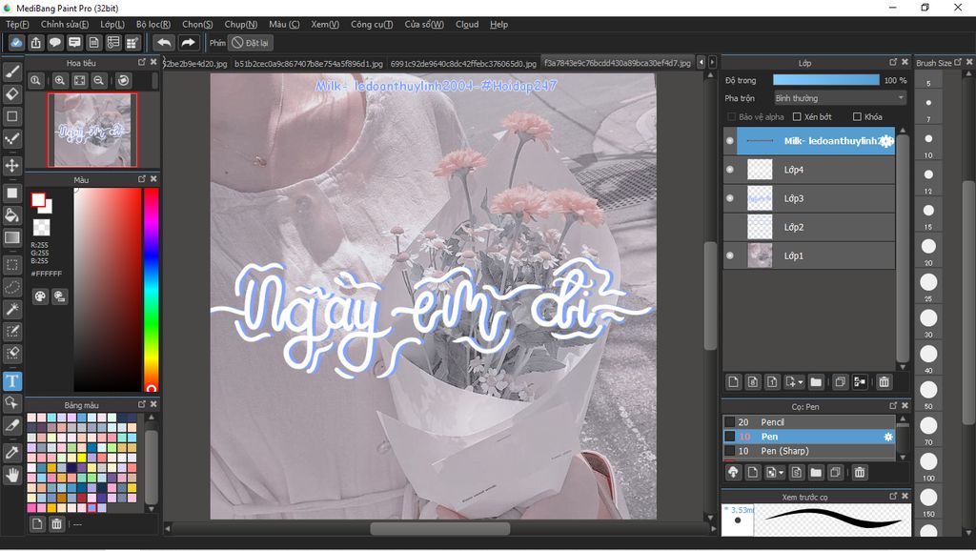This screenshot has width=976, height=551.
Task: Show the Lớp2 layer
Action: pyautogui.click(x=730, y=227)
